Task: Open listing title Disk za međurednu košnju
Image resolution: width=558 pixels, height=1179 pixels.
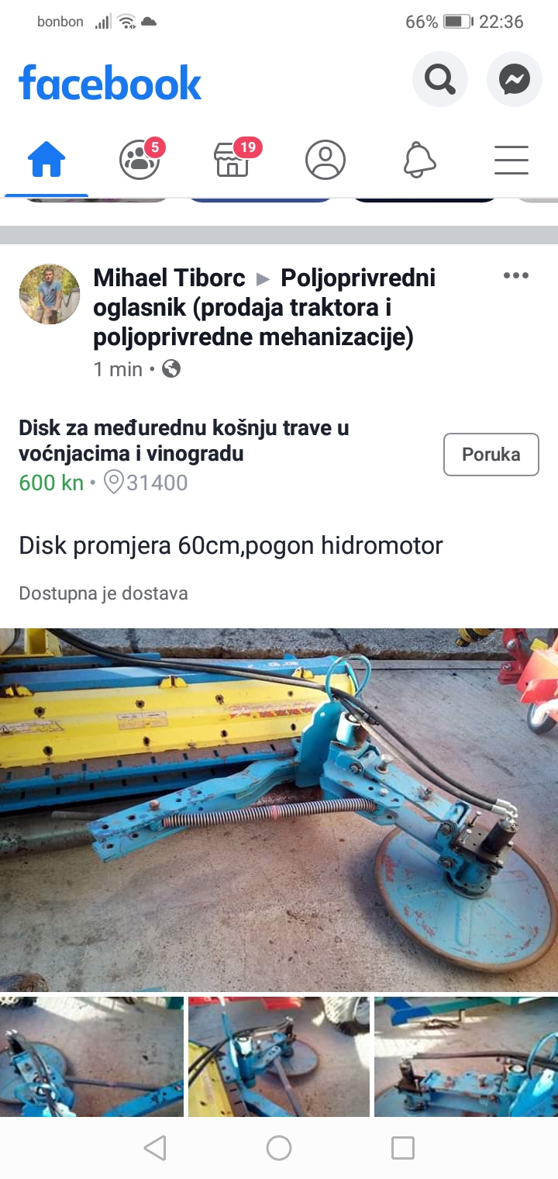Action: coord(184,440)
